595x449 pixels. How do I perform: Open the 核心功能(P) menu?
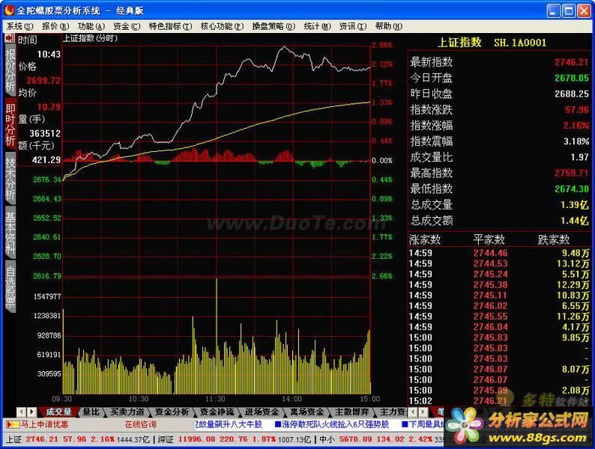point(222,26)
